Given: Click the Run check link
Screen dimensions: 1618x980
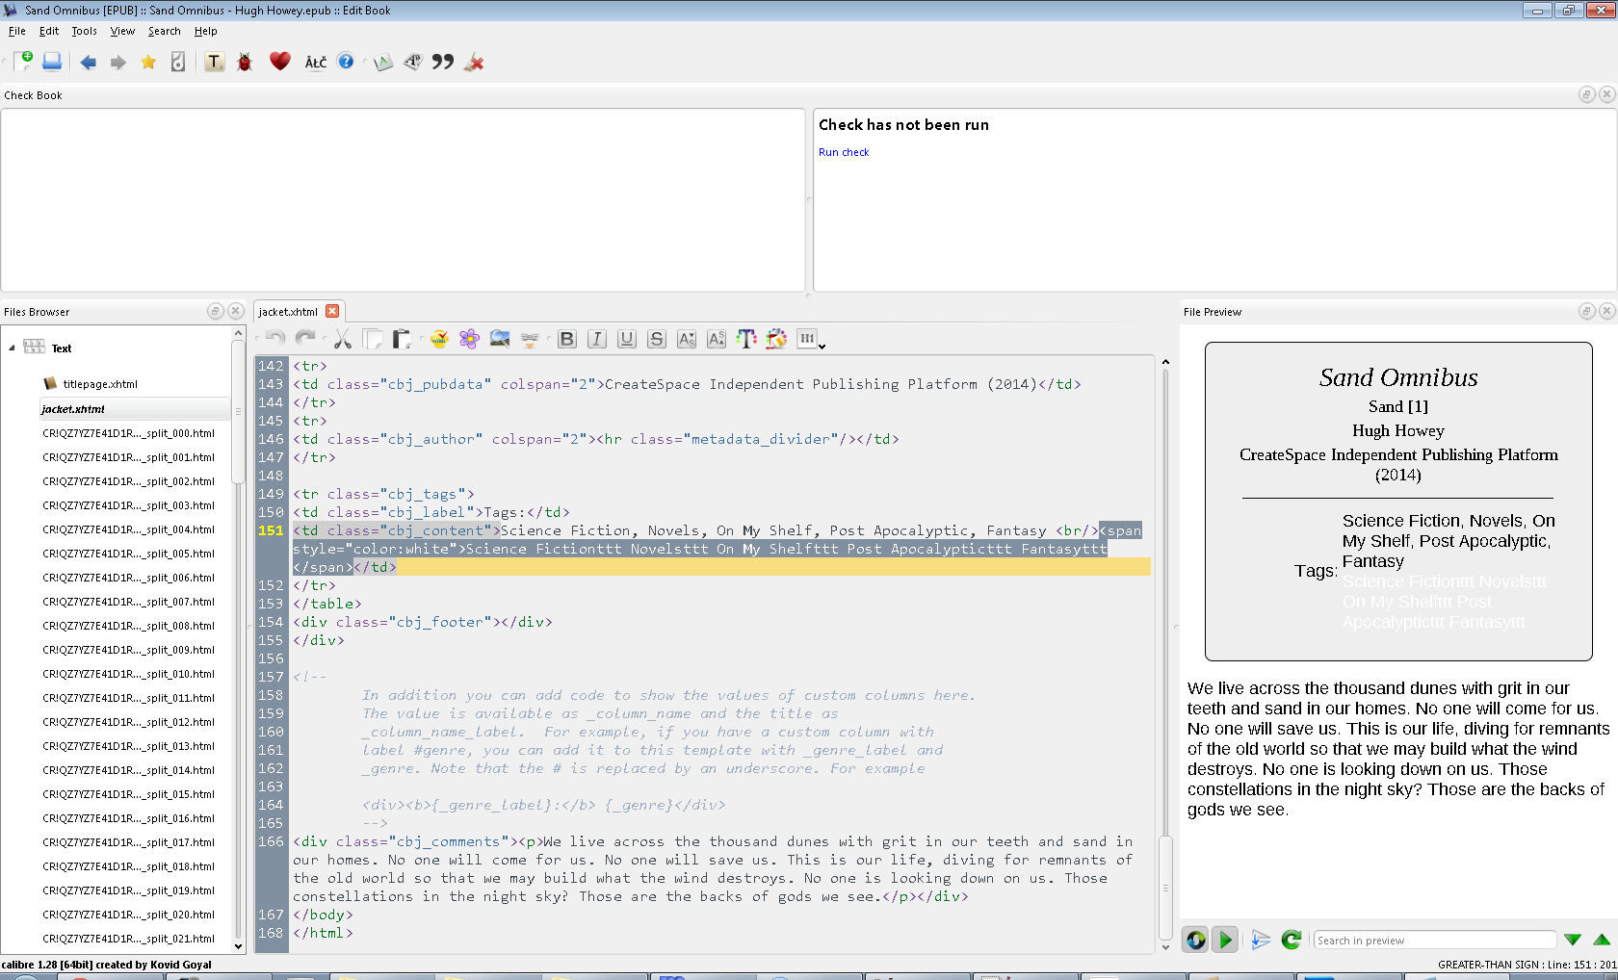Looking at the screenshot, I should 843,152.
